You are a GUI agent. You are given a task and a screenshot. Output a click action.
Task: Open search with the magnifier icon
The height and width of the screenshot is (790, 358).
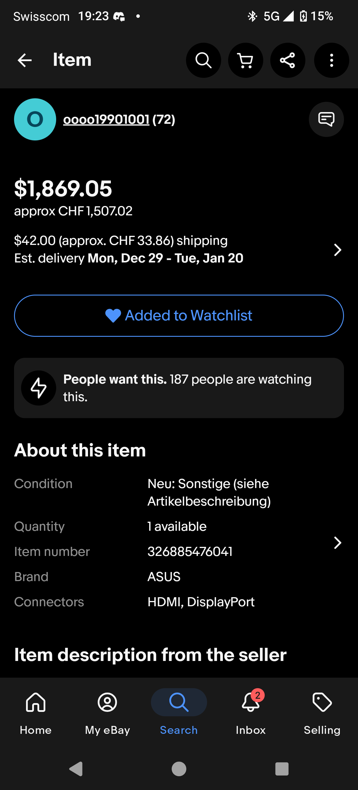(203, 60)
